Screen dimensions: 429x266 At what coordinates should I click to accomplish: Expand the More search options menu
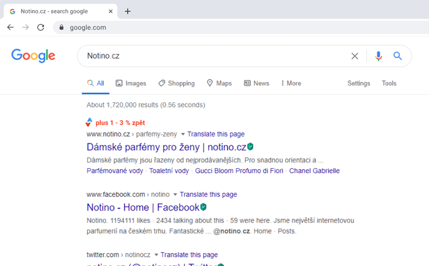click(291, 83)
